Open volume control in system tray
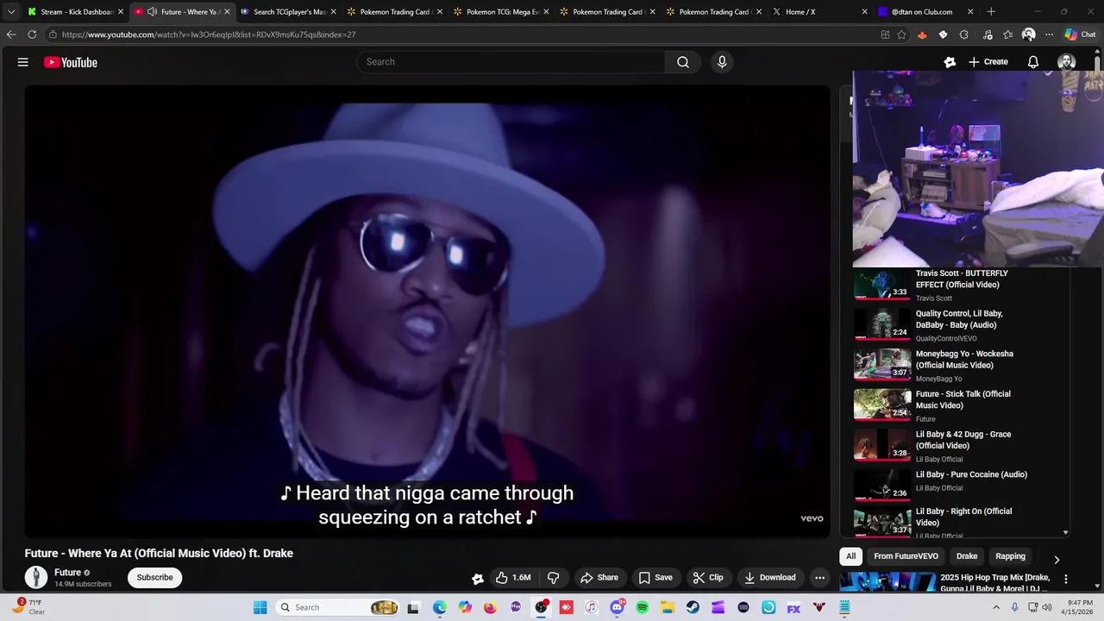 (1047, 607)
